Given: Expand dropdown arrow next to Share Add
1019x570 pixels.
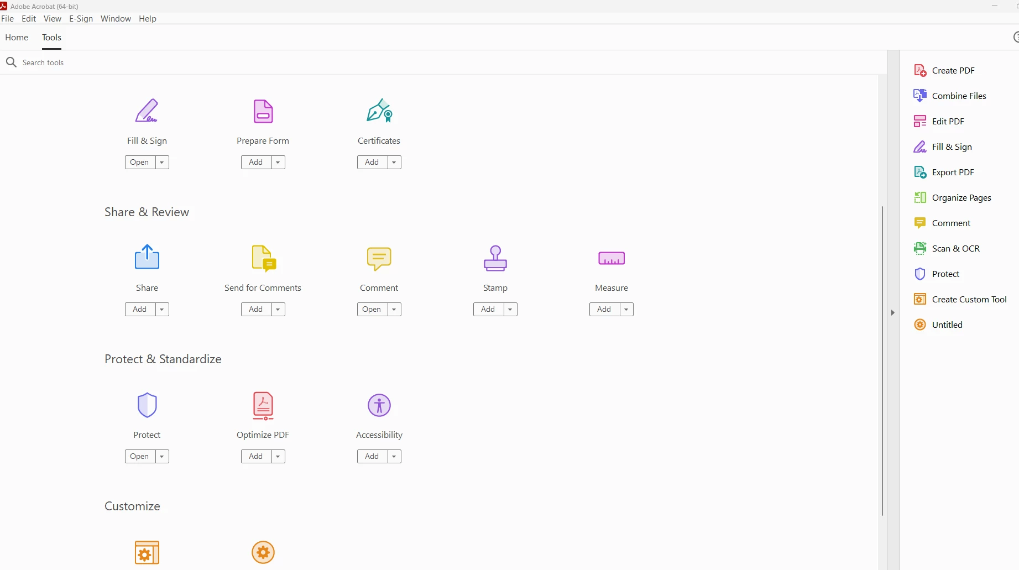Looking at the screenshot, I should pyautogui.click(x=161, y=310).
